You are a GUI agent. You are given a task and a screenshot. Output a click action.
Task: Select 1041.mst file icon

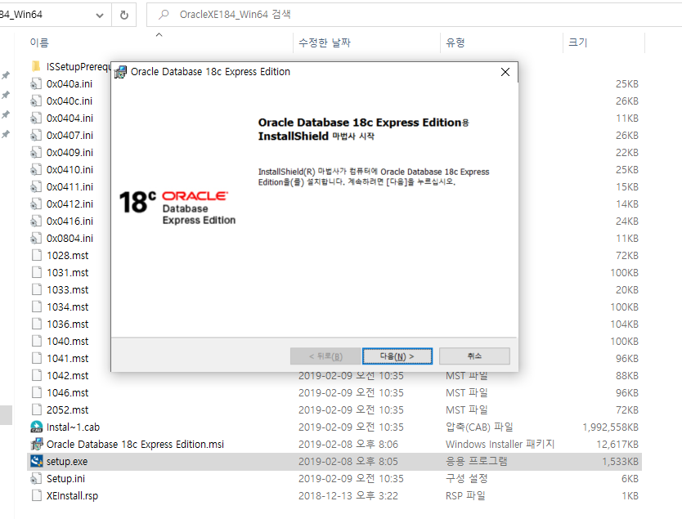click(x=37, y=358)
